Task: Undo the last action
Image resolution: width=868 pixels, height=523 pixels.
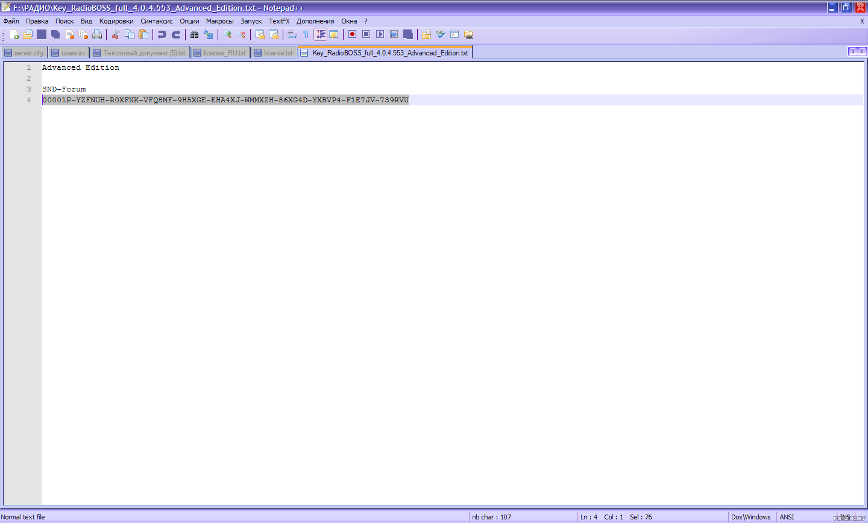Action: pyautogui.click(x=162, y=35)
